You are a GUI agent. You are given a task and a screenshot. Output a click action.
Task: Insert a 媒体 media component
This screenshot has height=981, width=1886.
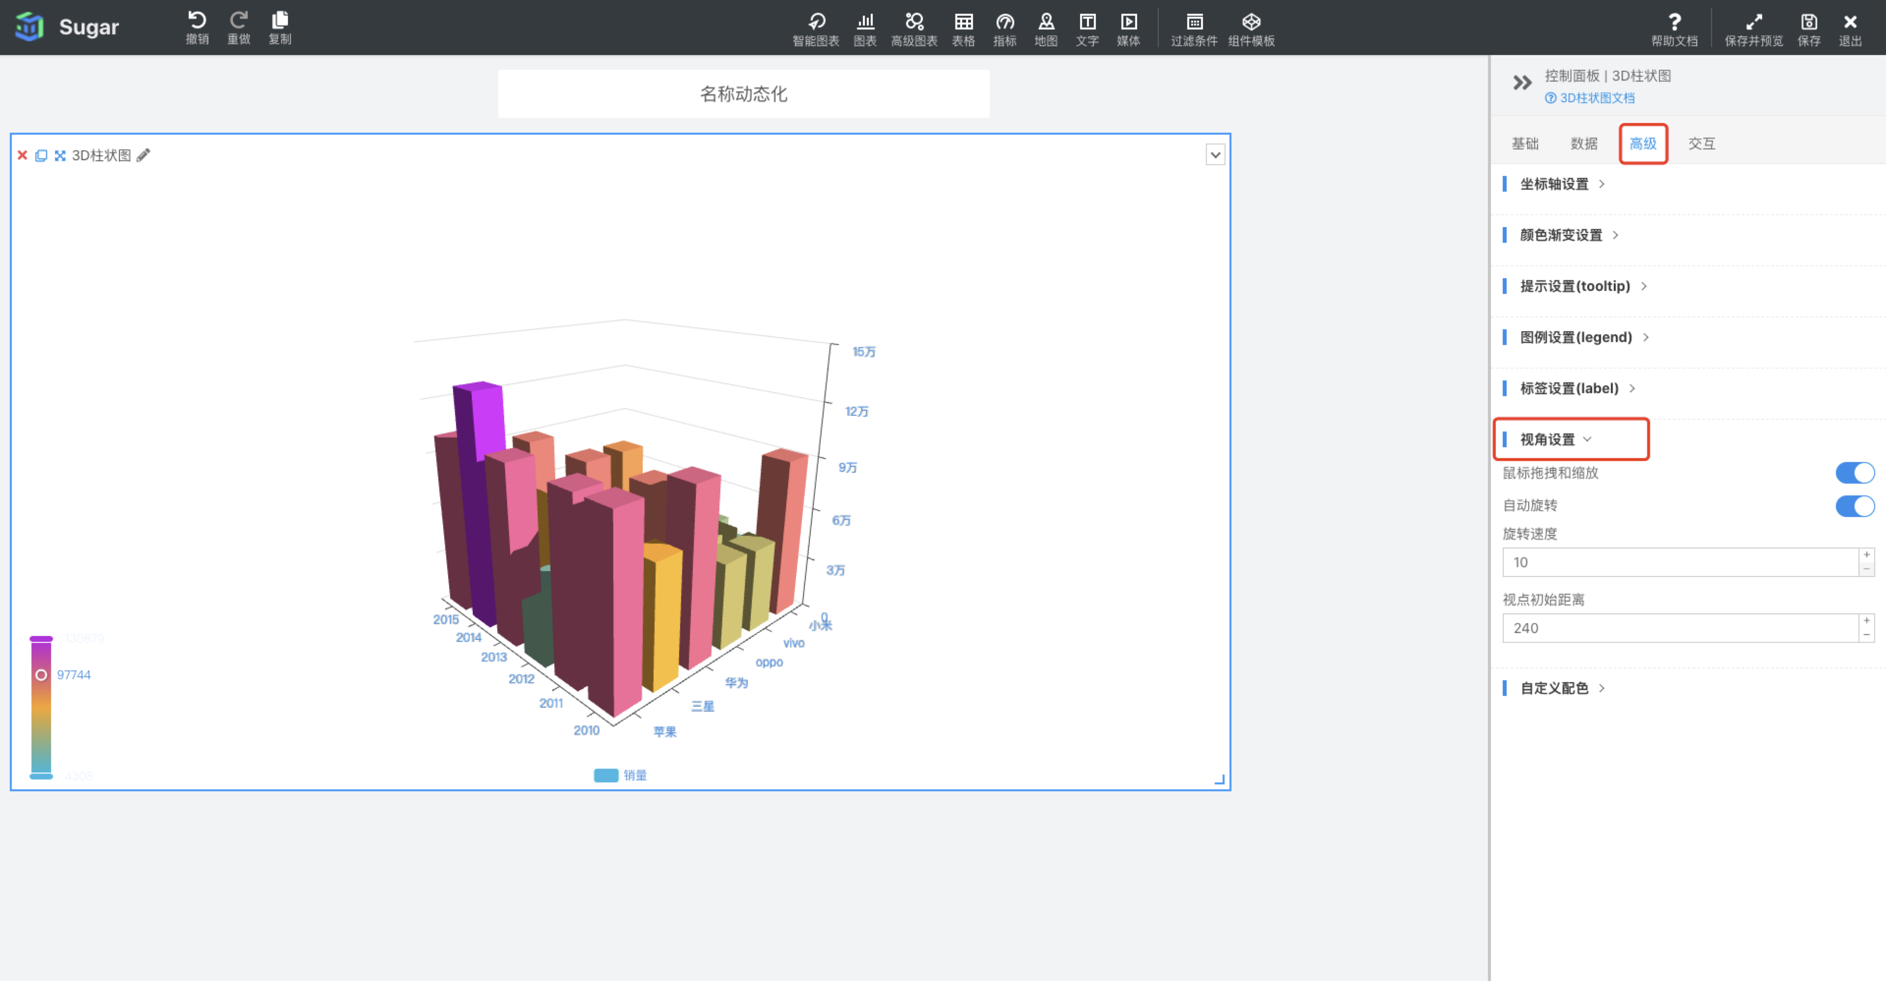click(x=1128, y=29)
